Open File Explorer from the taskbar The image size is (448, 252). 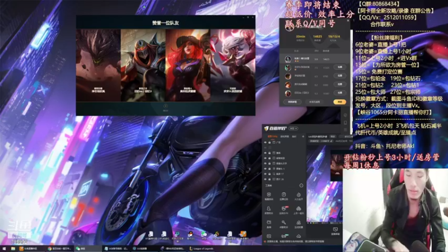click(x=13, y=249)
